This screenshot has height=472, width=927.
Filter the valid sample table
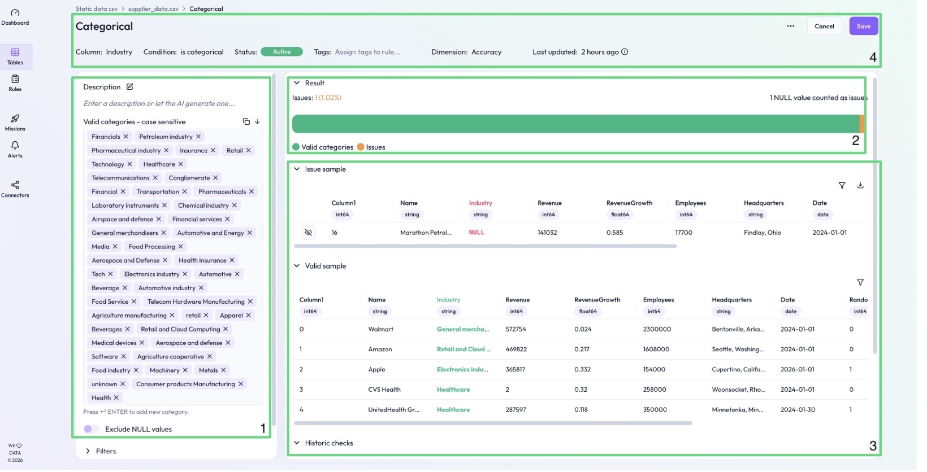click(x=860, y=282)
